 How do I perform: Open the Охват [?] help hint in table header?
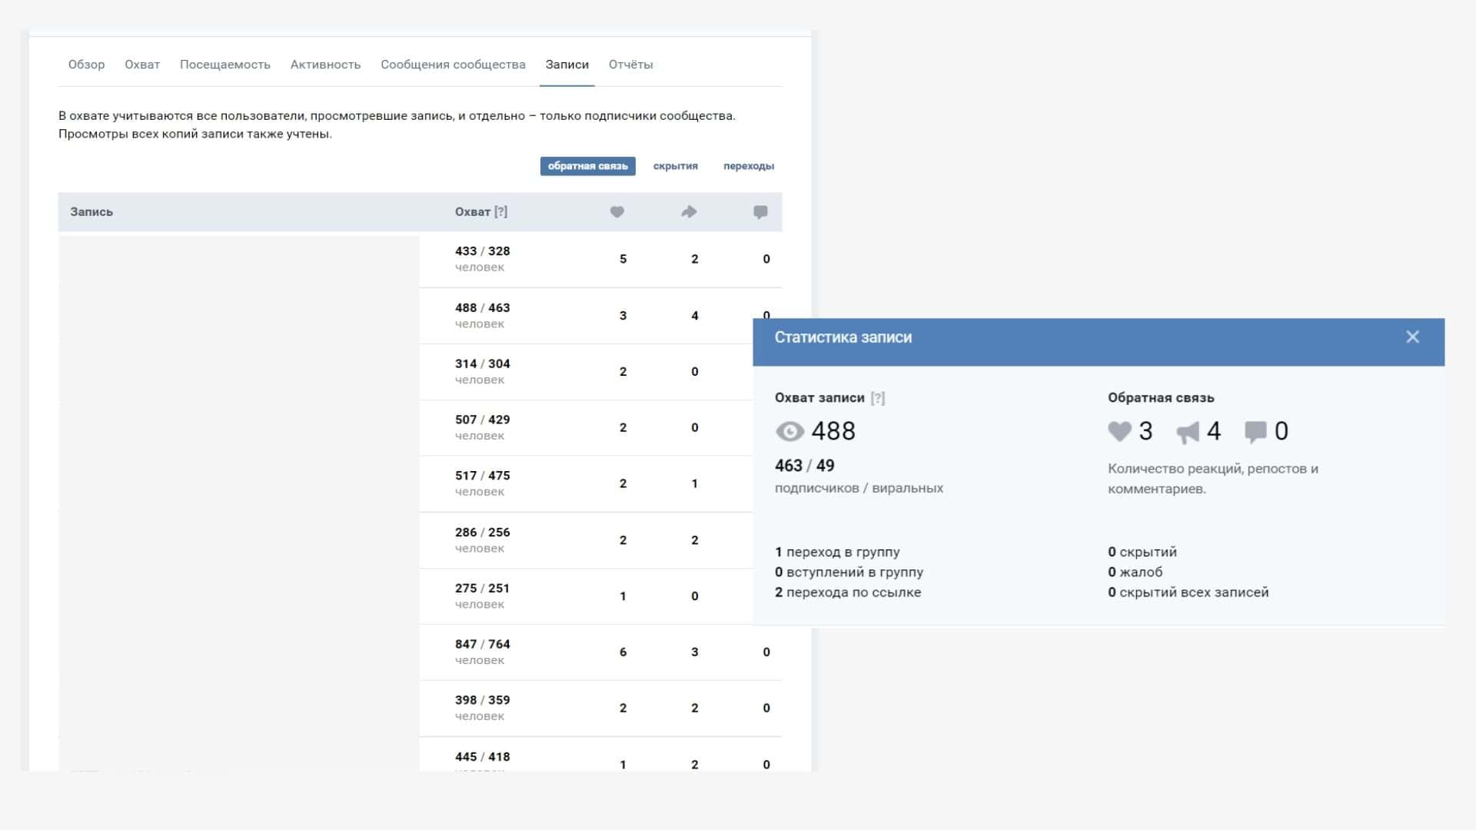[x=500, y=212]
